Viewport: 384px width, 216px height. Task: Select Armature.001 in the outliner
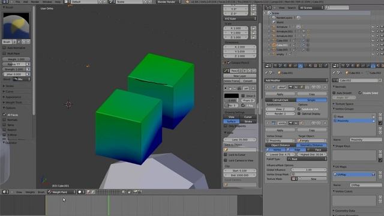[284, 31]
